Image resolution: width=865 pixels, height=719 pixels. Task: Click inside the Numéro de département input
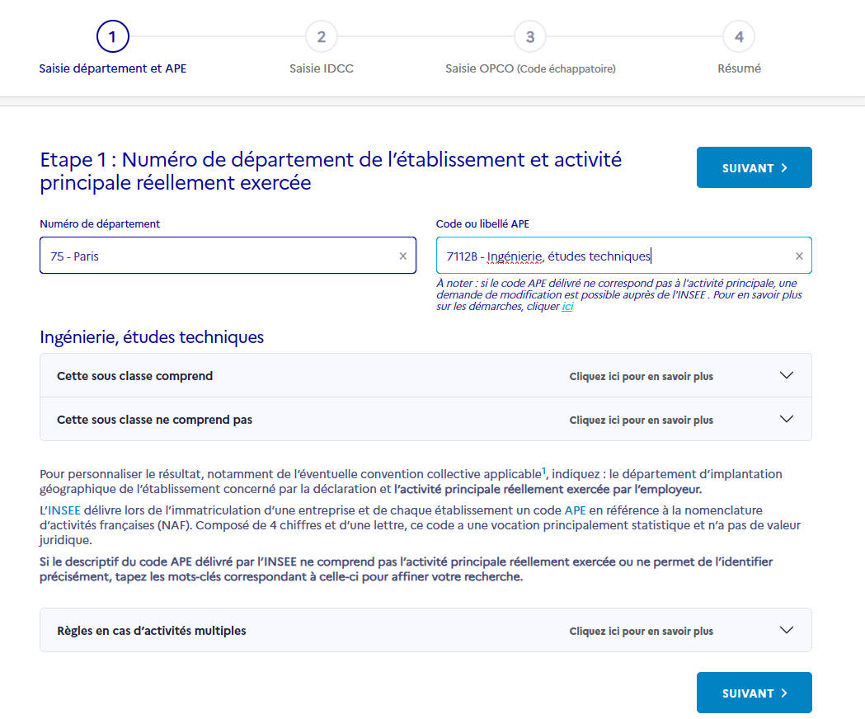tap(214, 256)
